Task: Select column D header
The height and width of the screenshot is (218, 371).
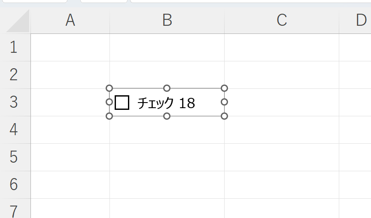Action: pos(360,20)
